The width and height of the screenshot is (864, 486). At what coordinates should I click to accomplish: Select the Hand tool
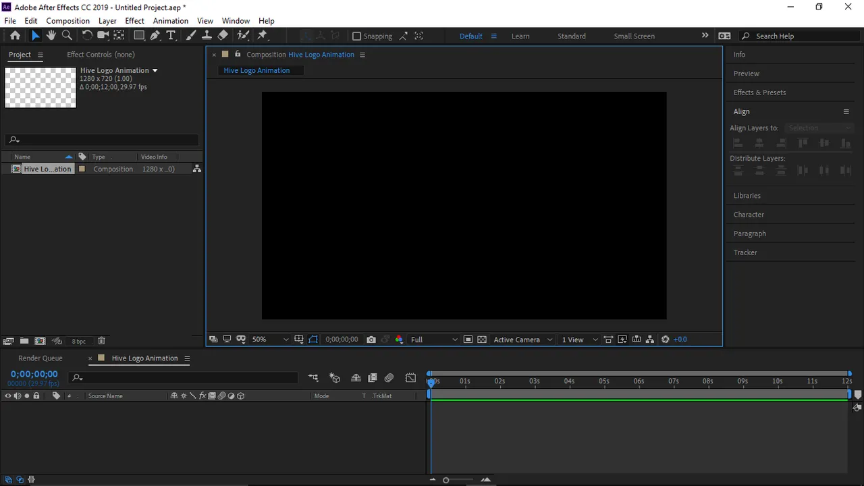[x=51, y=36]
